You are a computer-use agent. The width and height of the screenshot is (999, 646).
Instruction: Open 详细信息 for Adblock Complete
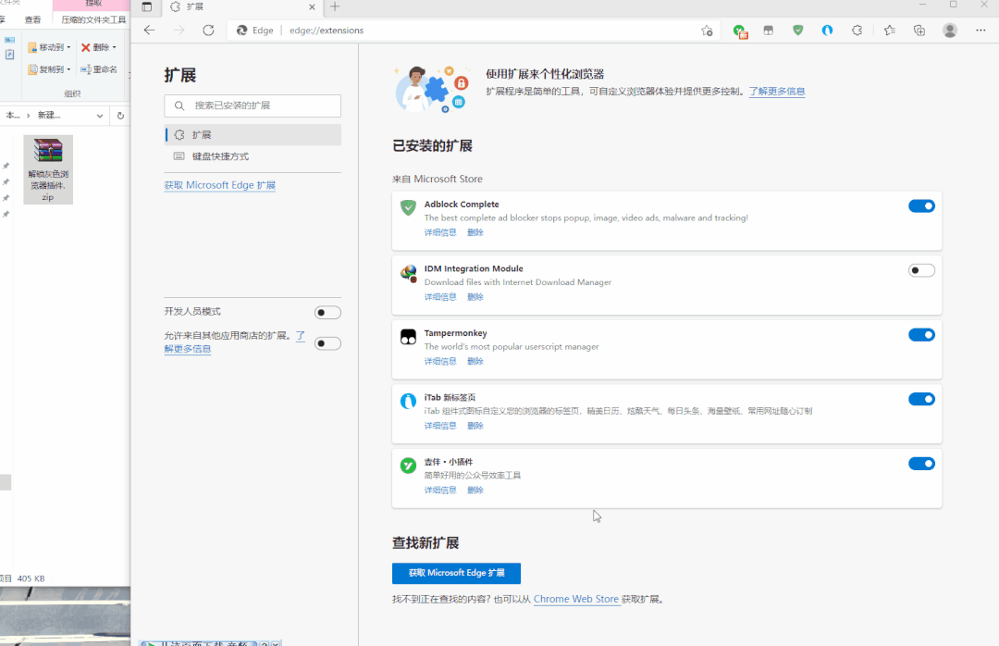pos(440,232)
